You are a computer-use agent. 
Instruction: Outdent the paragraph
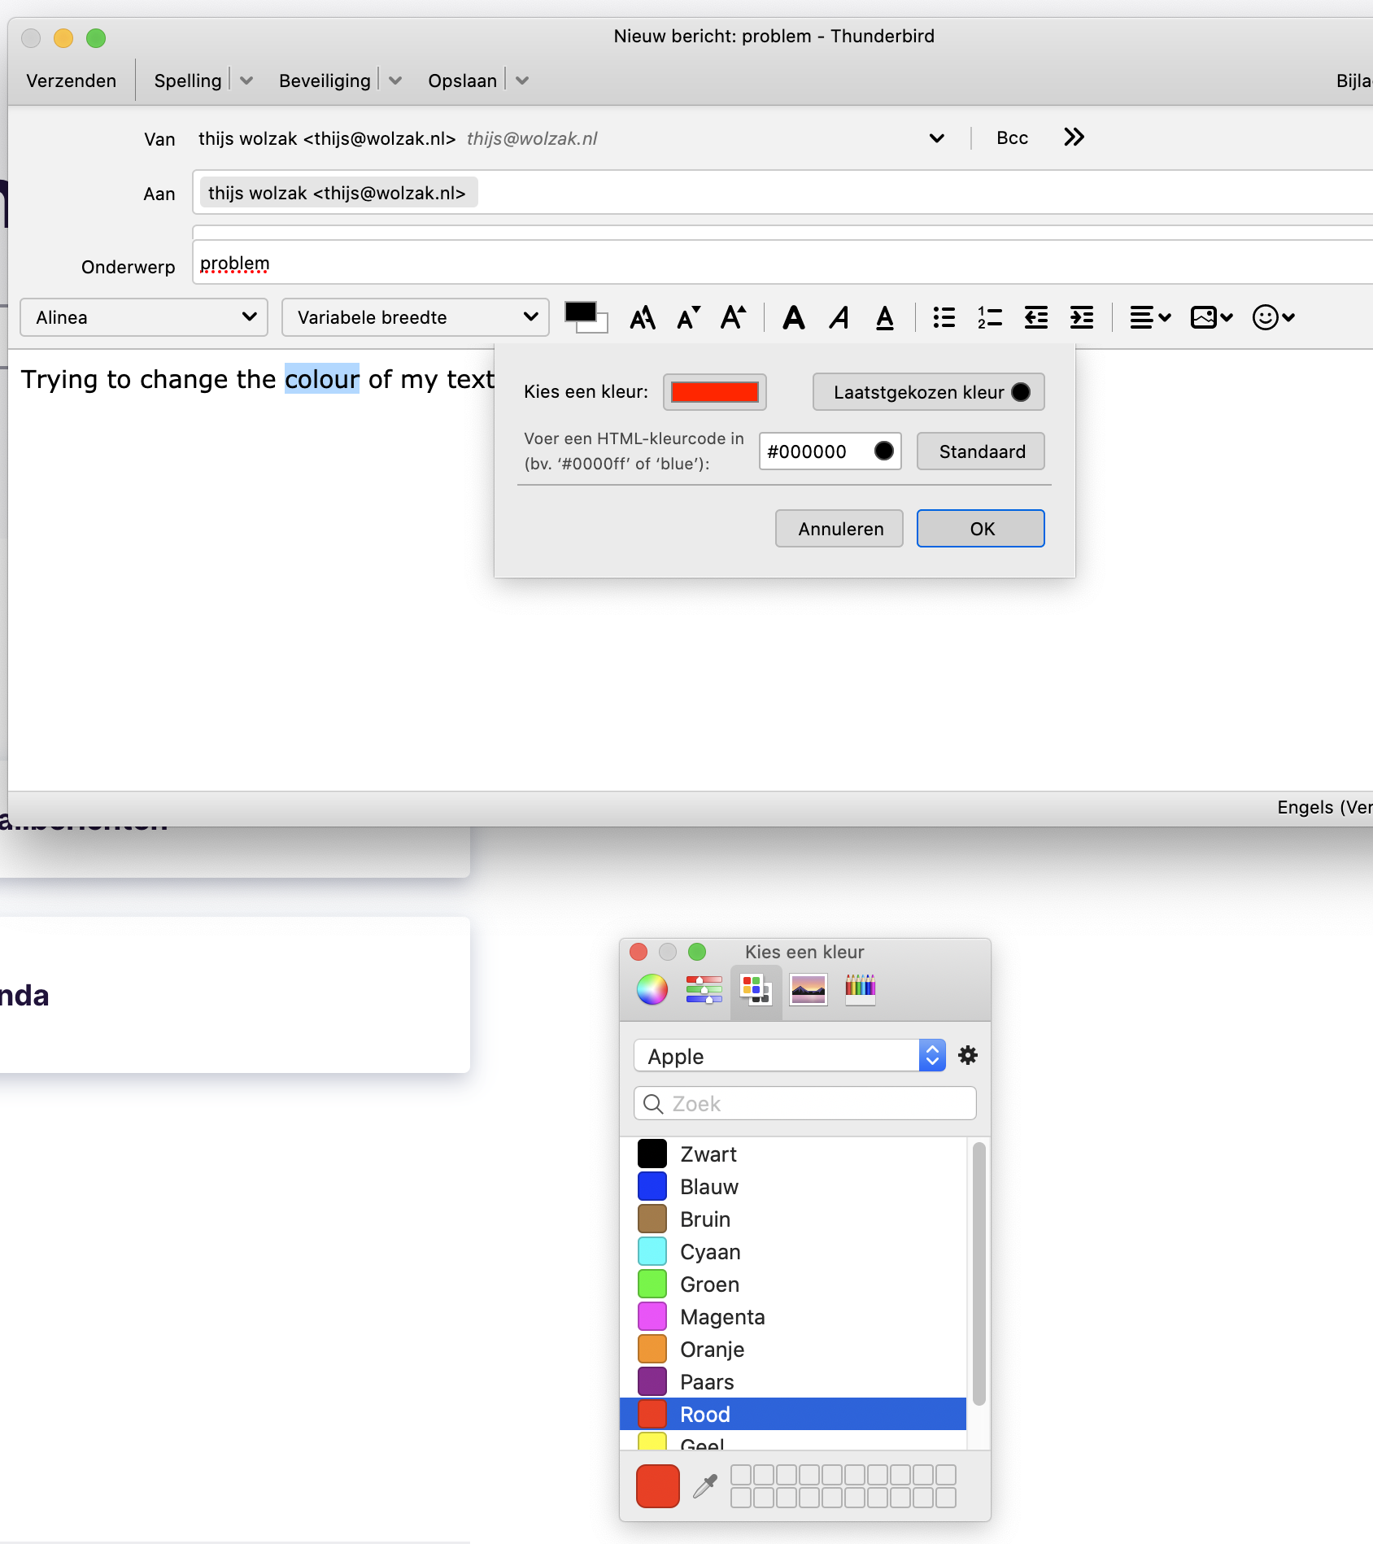(x=1035, y=317)
